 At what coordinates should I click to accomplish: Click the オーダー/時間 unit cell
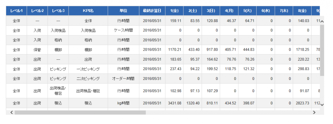(x=123, y=79)
